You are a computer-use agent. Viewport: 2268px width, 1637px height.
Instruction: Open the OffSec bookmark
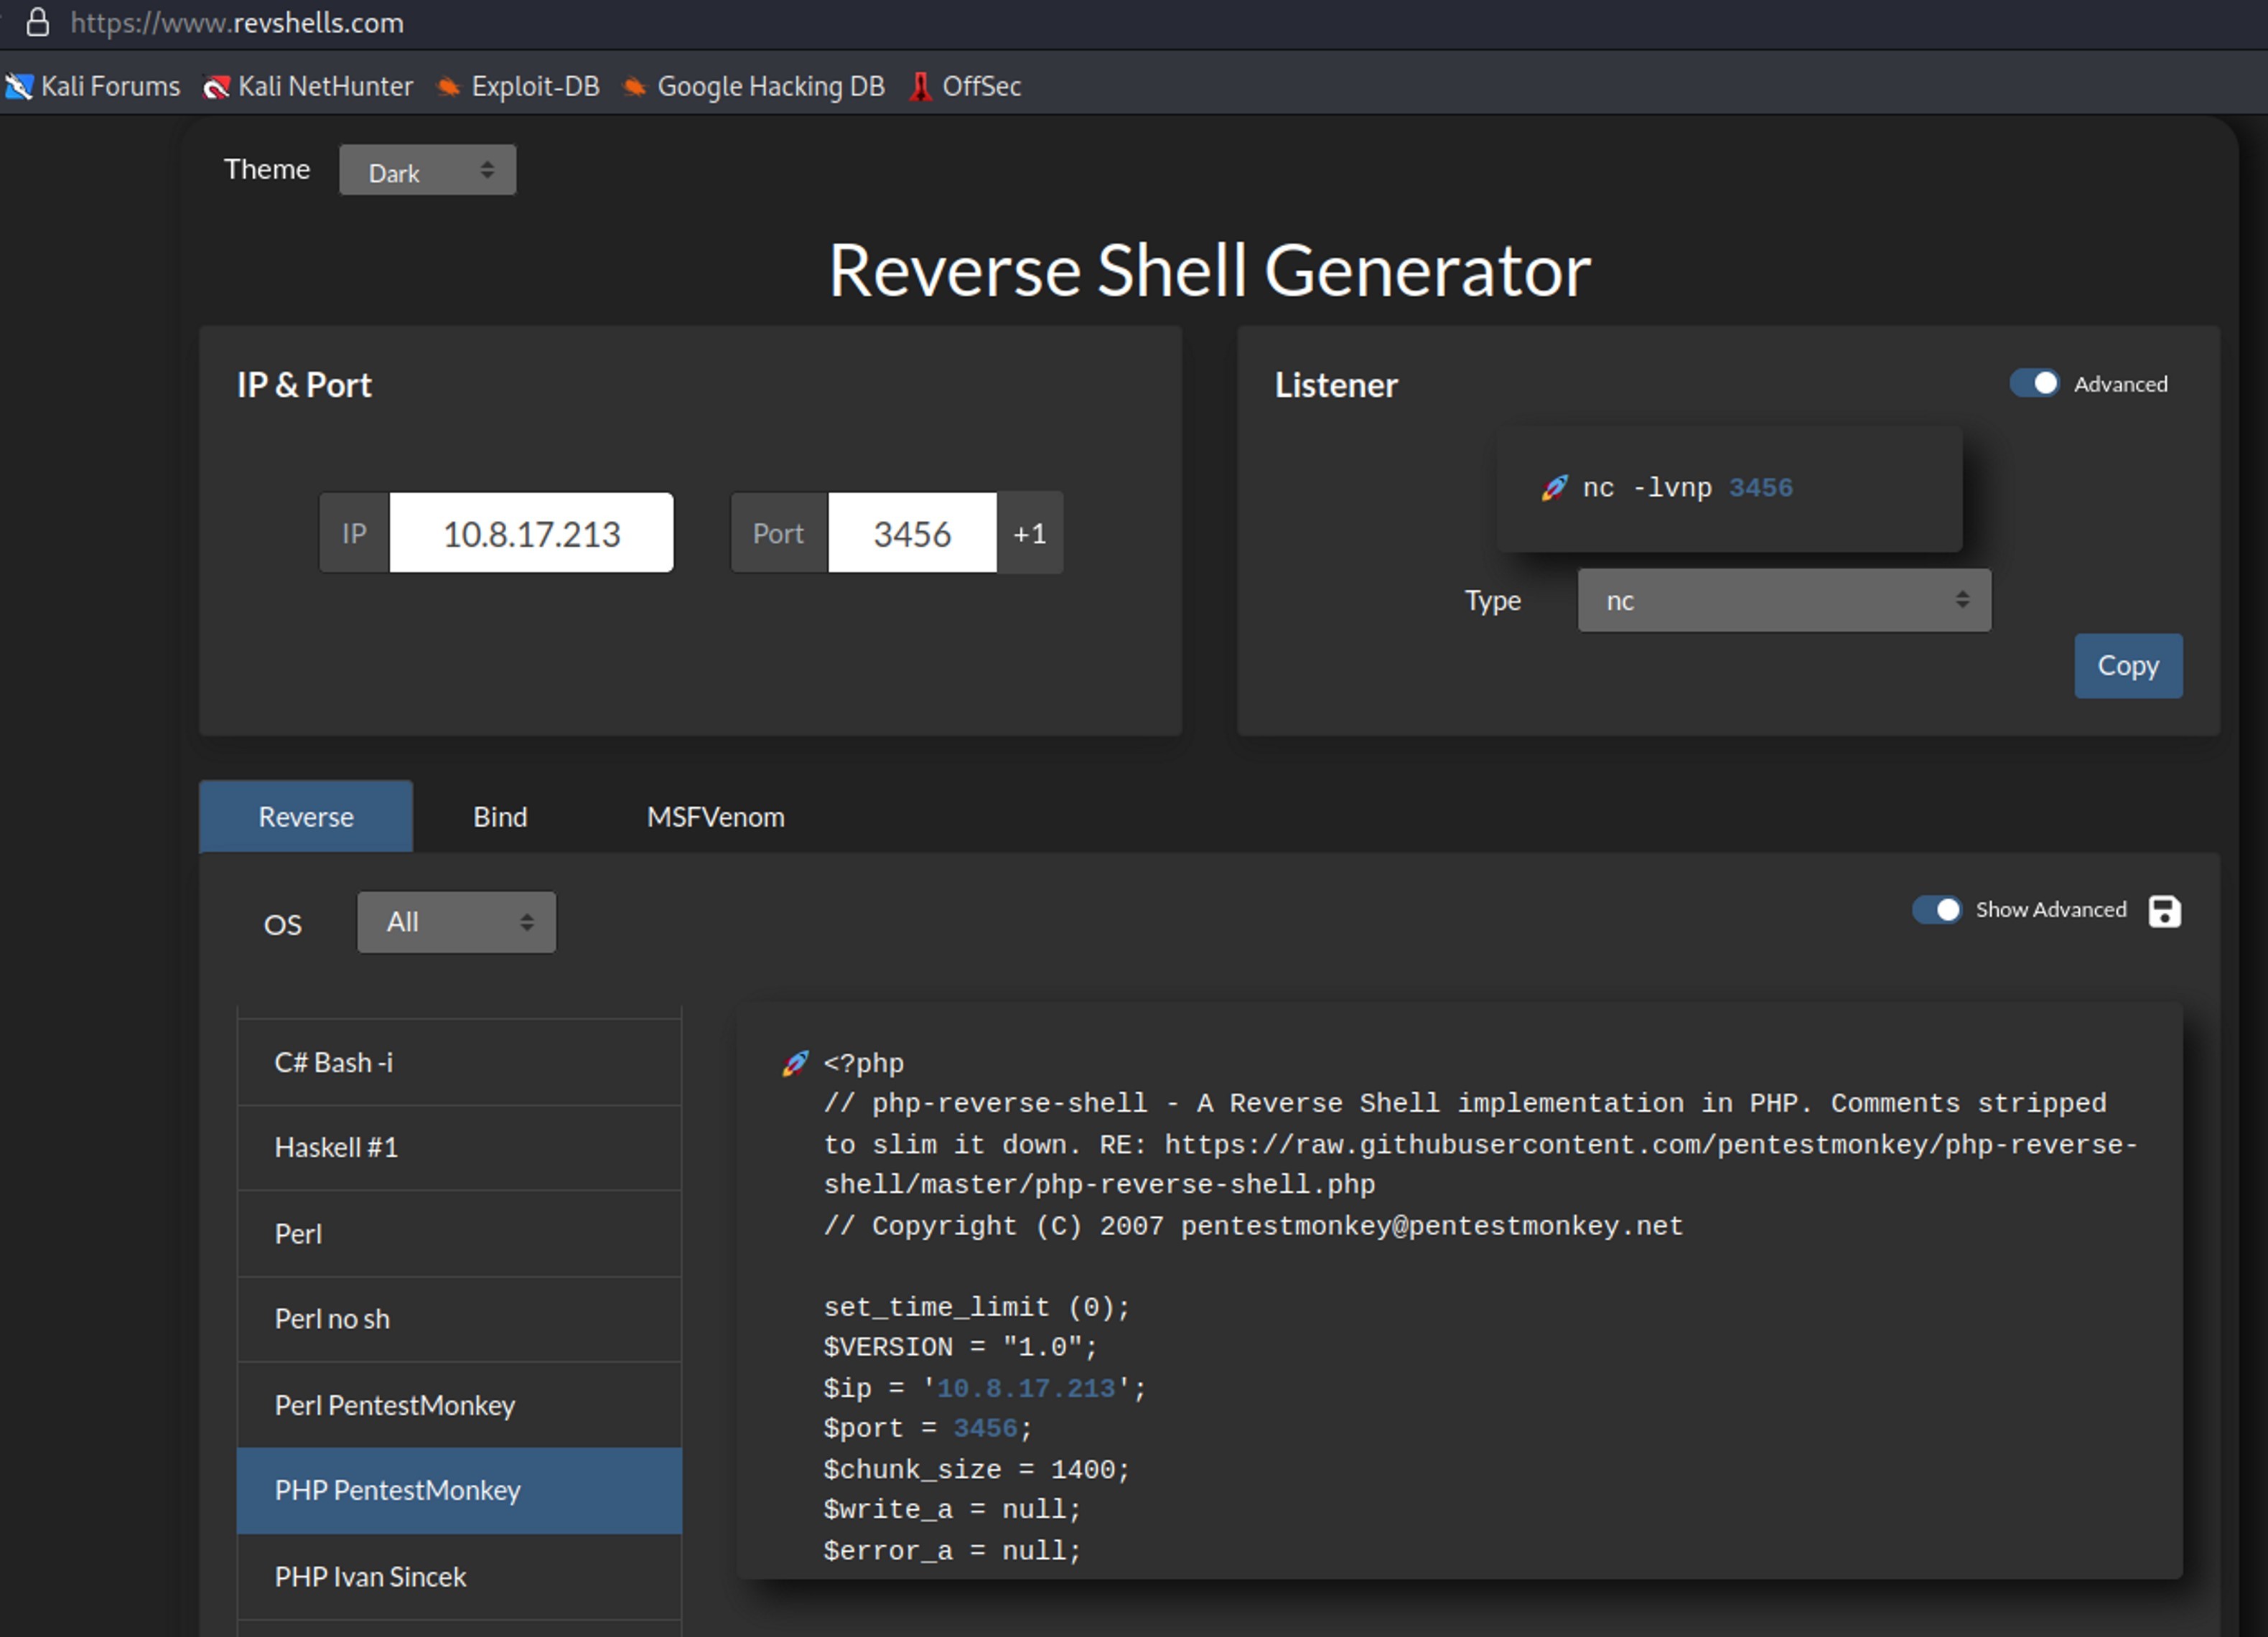pyautogui.click(x=965, y=87)
